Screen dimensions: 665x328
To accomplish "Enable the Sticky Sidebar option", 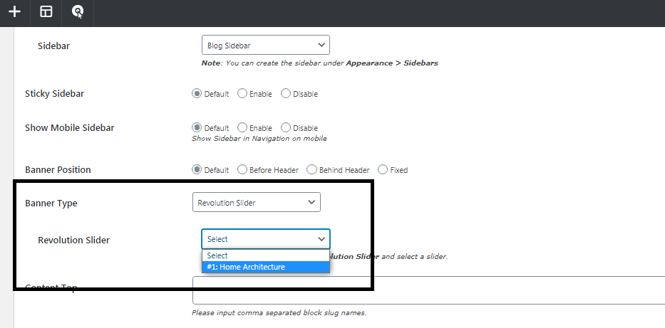I will pyautogui.click(x=242, y=93).
